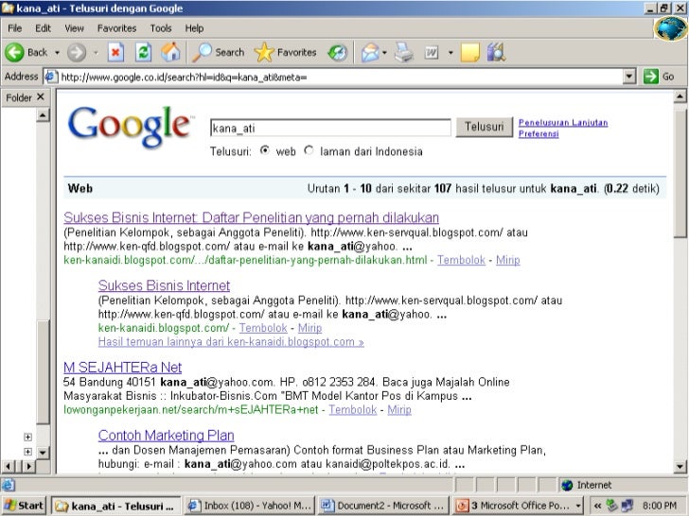
Task: Open the Address bar dropdown arrow
Action: [x=629, y=77]
